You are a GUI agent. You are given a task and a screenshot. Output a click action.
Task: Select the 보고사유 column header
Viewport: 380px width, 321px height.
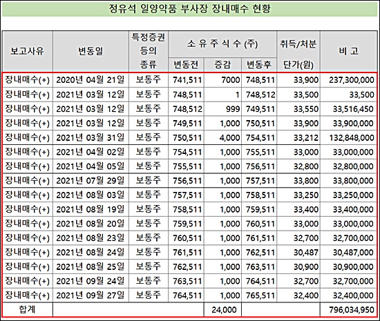click(28, 51)
